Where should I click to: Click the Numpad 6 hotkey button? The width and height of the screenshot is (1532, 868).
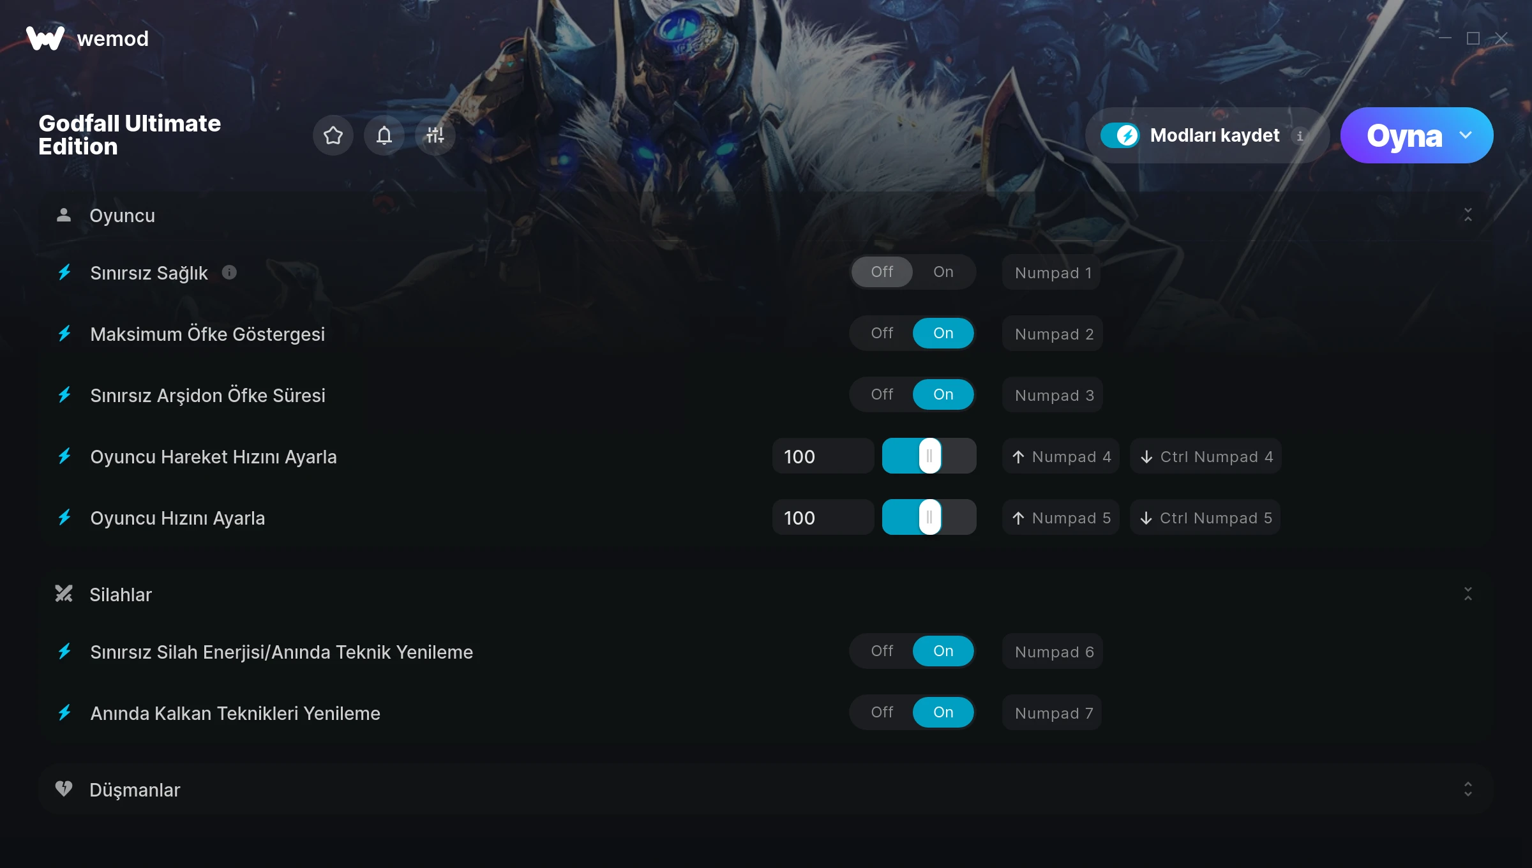(1053, 652)
